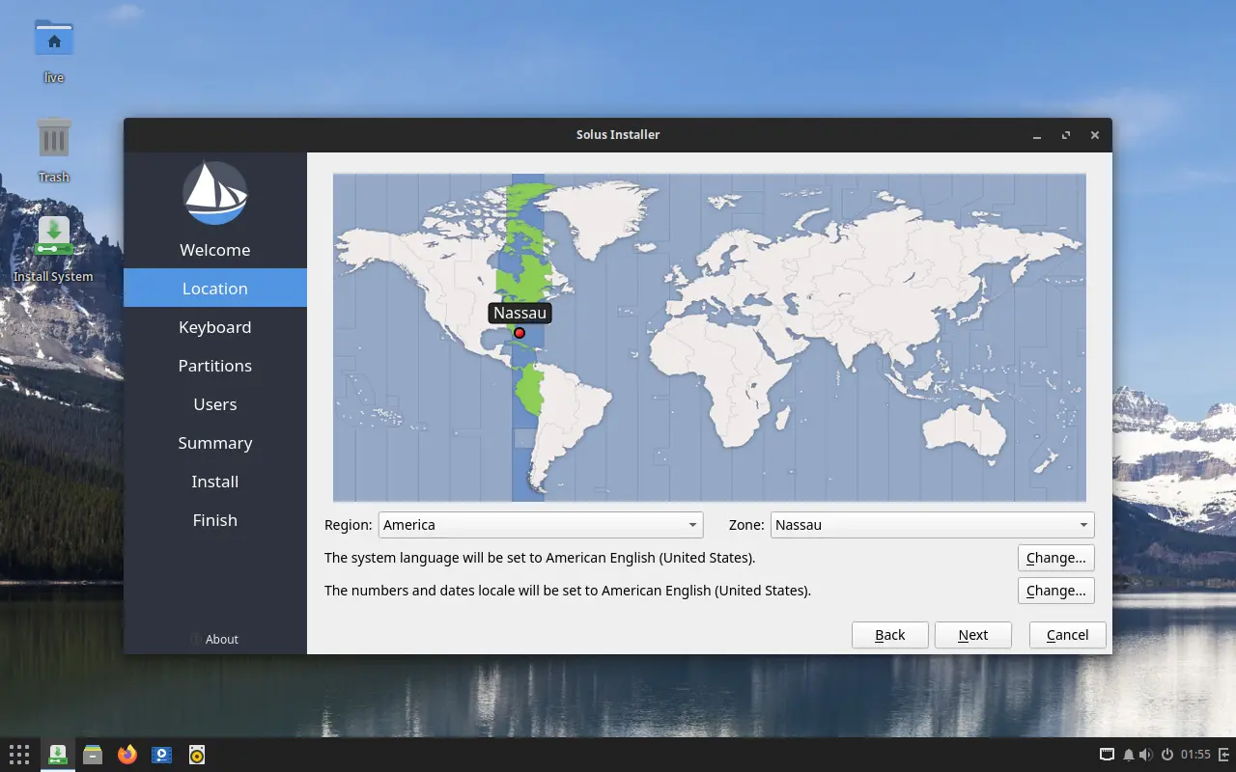This screenshot has height=772, width=1236.
Task: Click Australia on the timezone map
Action: click(963, 429)
